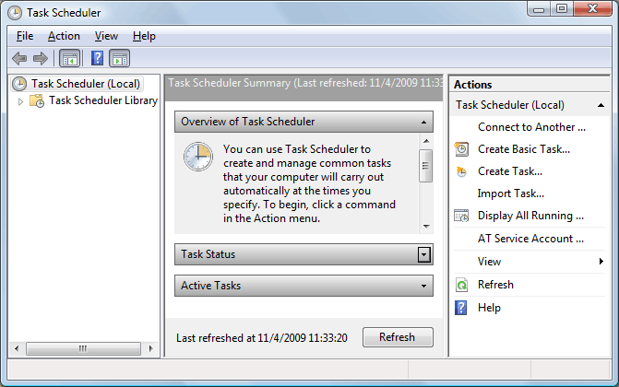Select Task Scheduler (Local) in the tree

86,84
